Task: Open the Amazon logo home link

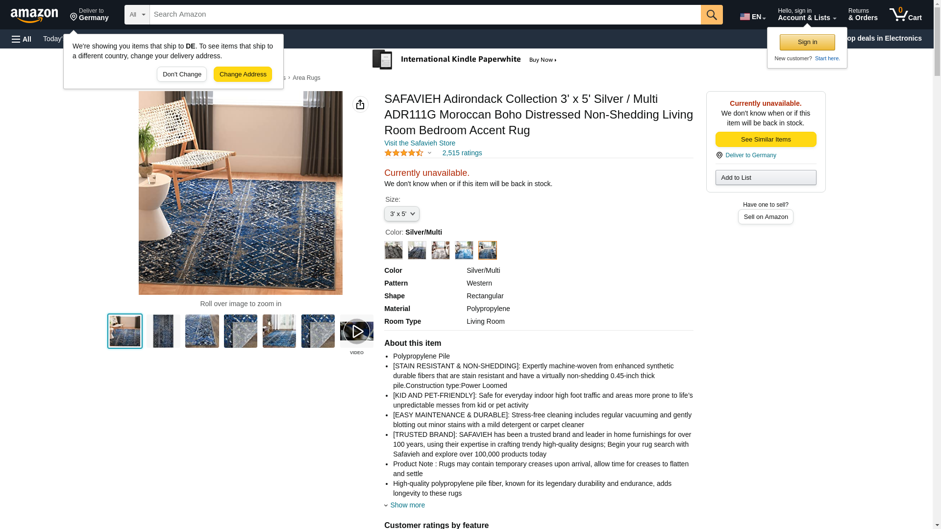Action: [34, 15]
